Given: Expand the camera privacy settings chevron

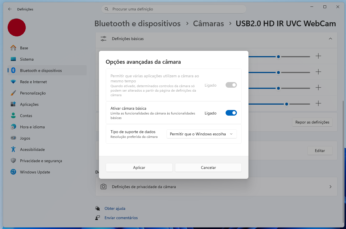Looking at the screenshot, I should pos(330,187).
